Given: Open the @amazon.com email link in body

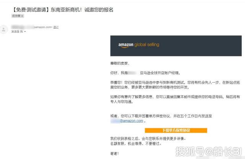Looking at the screenshot, I should tap(131, 121).
